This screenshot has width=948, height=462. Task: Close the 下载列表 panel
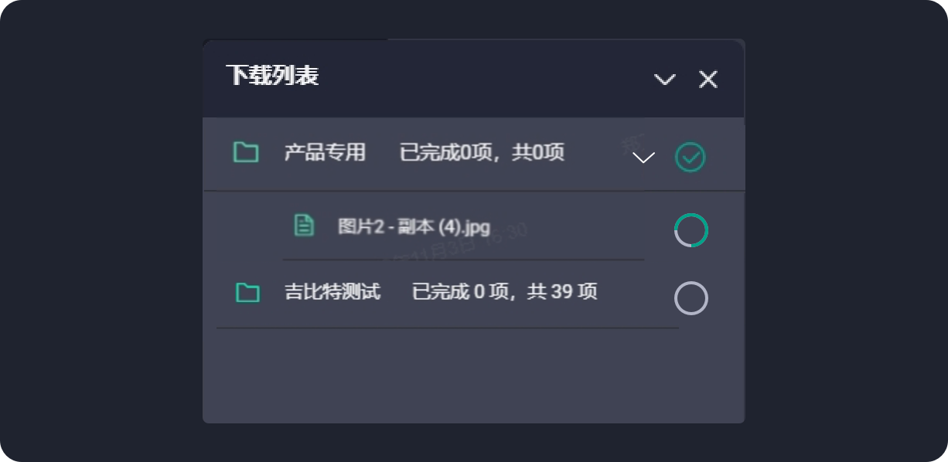[708, 79]
